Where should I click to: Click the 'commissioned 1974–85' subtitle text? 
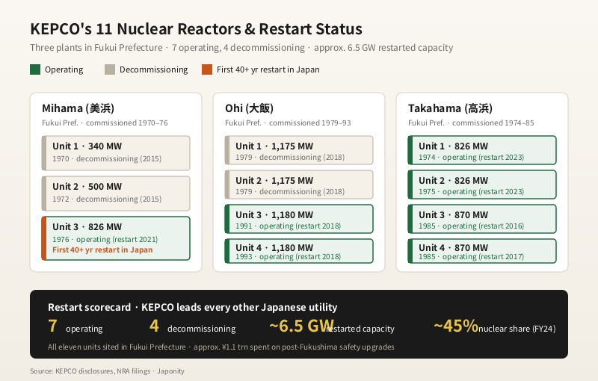(x=493, y=123)
